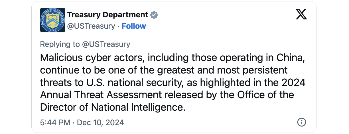The image size is (349, 134).
Task: Follow the Treasury Department account
Action: [134, 26]
